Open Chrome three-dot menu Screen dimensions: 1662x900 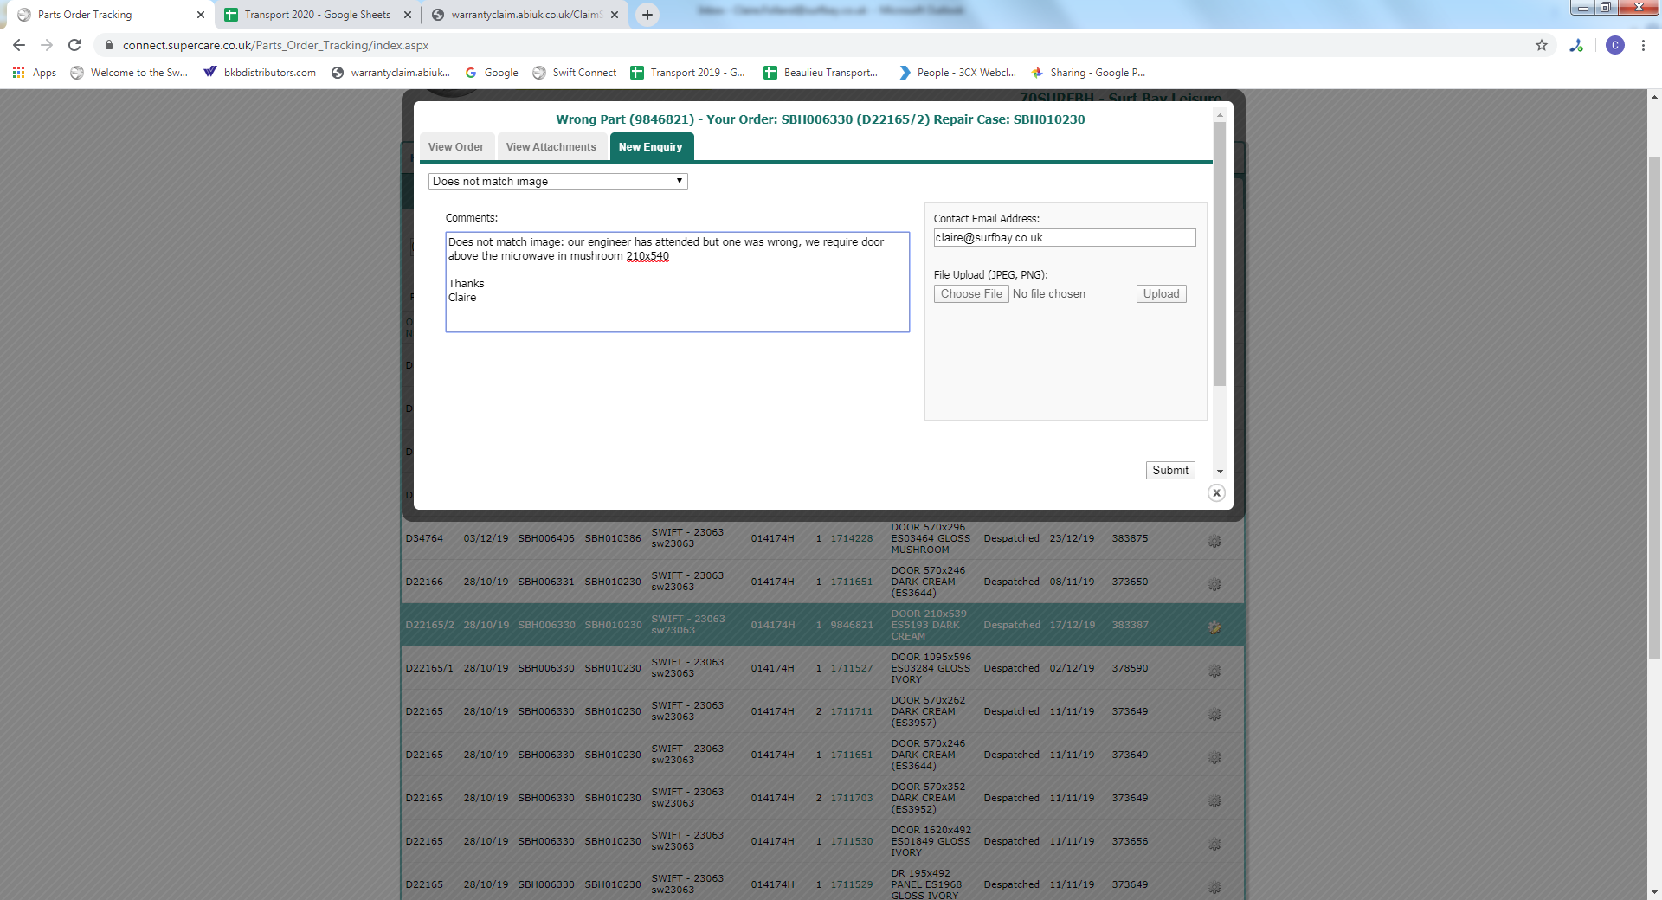[x=1643, y=45]
